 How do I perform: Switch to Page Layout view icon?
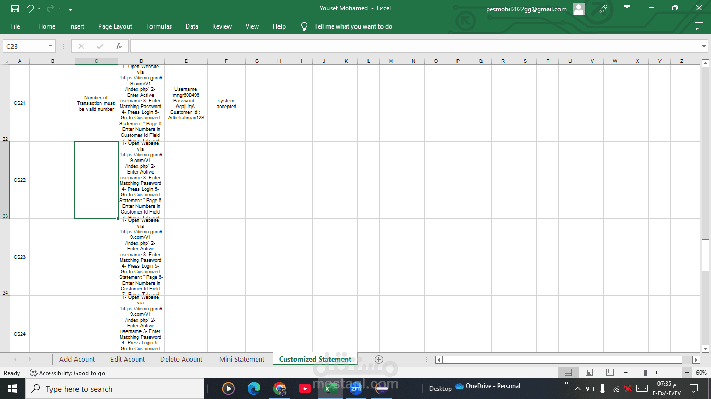tap(589, 373)
